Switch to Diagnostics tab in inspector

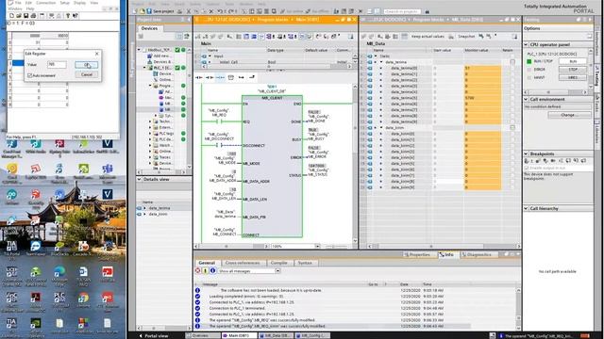click(x=478, y=254)
